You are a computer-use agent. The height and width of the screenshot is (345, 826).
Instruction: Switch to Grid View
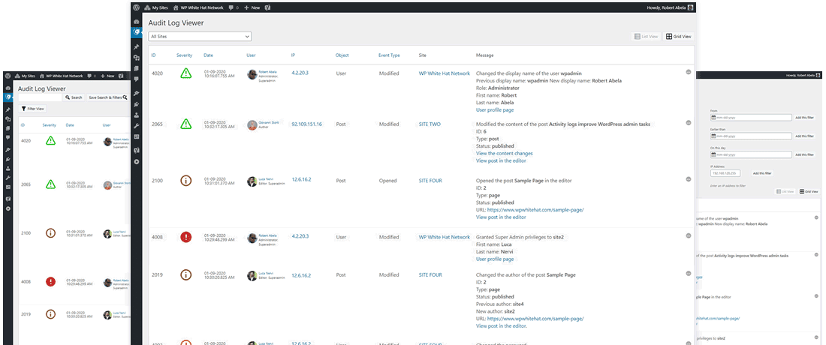tap(679, 36)
